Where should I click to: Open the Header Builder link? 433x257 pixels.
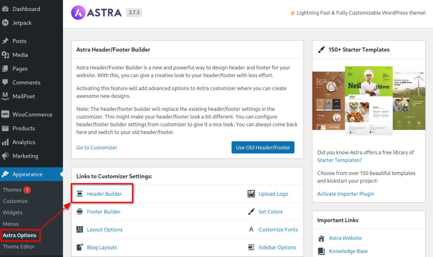[104, 194]
